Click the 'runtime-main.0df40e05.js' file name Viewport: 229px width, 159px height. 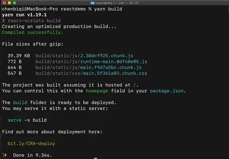point(114,61)
